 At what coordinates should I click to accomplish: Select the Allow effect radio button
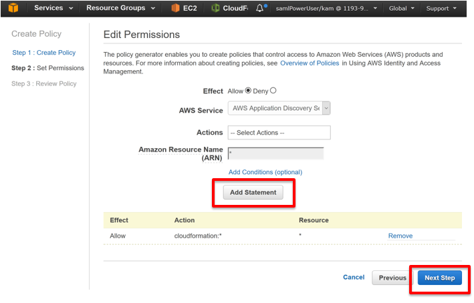pyautogui.click(x=248, y=91)
